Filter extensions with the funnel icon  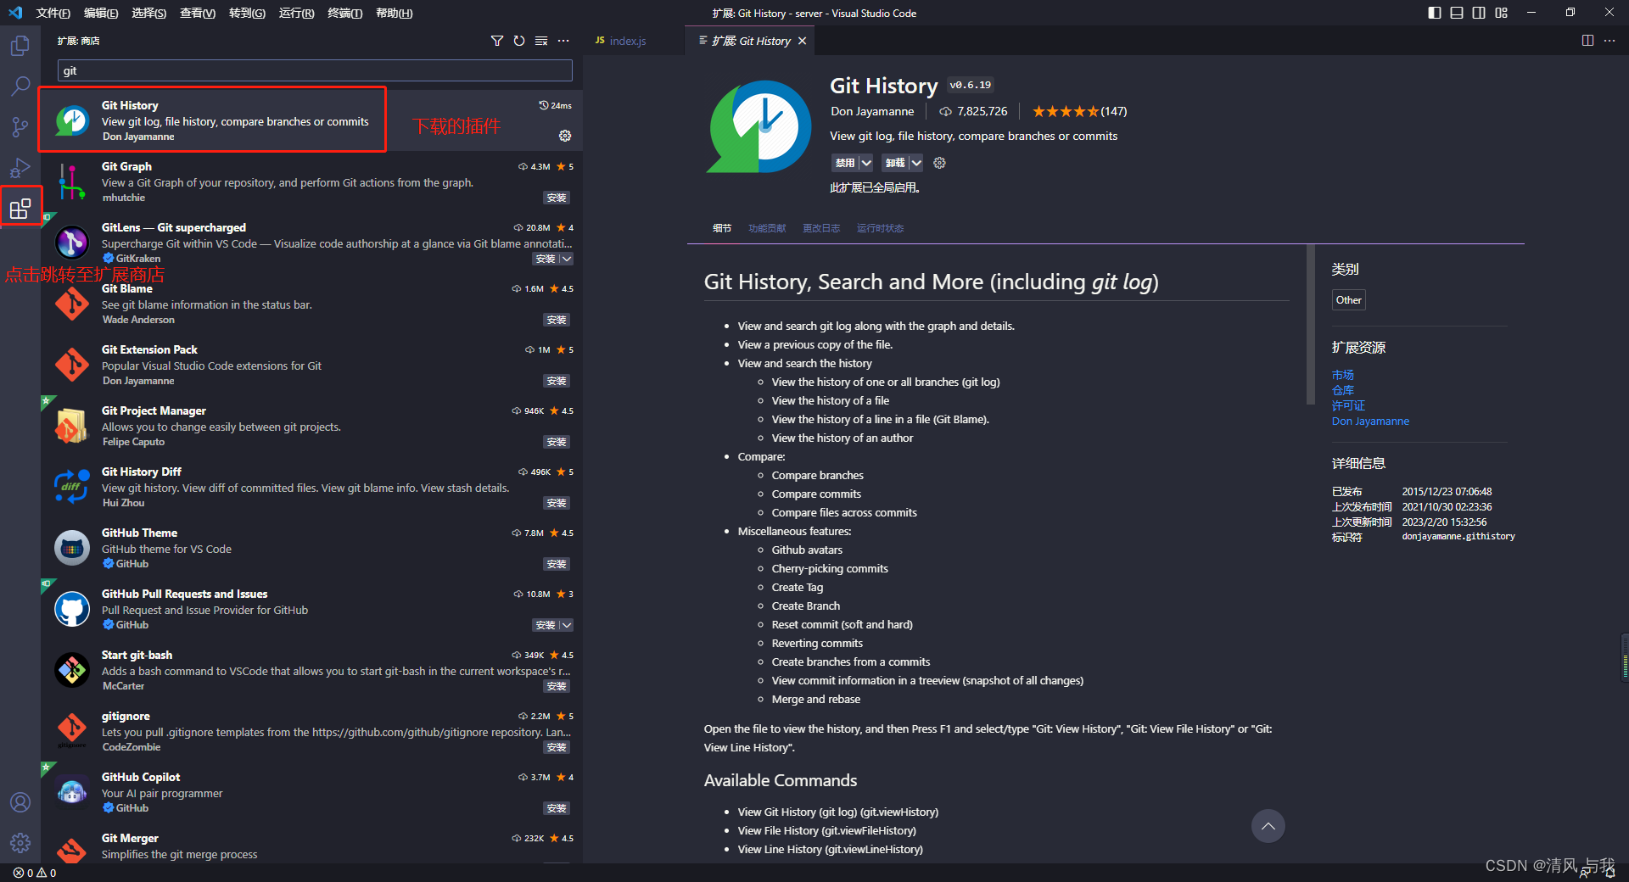(x=497, y=41)
